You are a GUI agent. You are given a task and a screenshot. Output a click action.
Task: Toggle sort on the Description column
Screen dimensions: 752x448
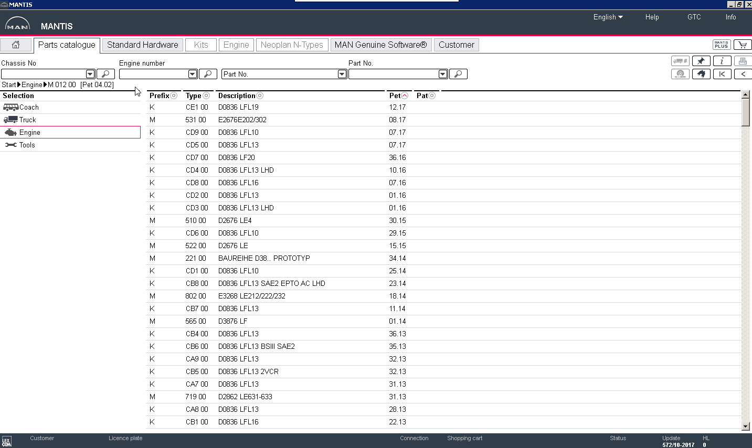coord(260,95)
